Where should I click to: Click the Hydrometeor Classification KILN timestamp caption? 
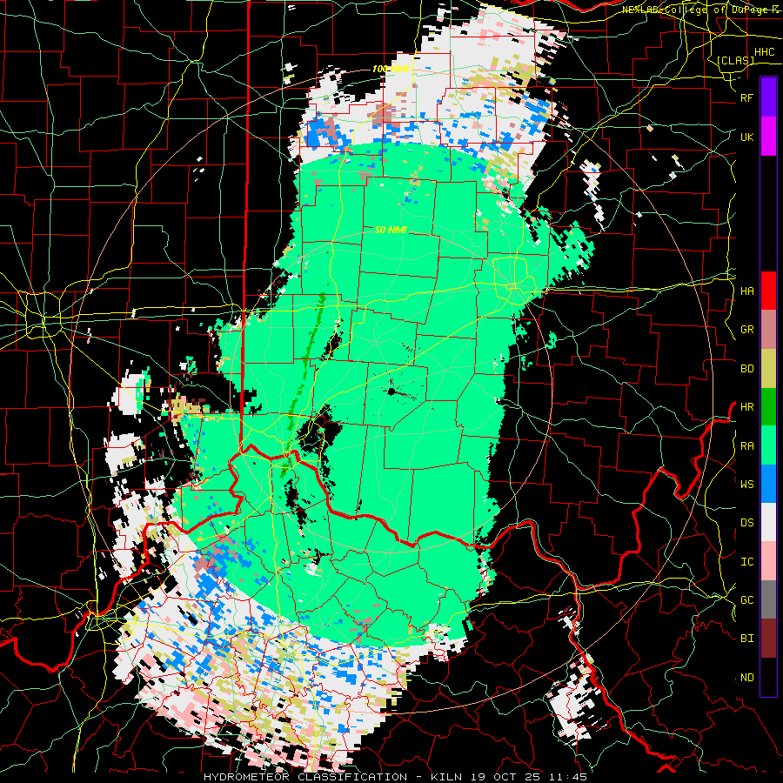click(x=395, y=777)
